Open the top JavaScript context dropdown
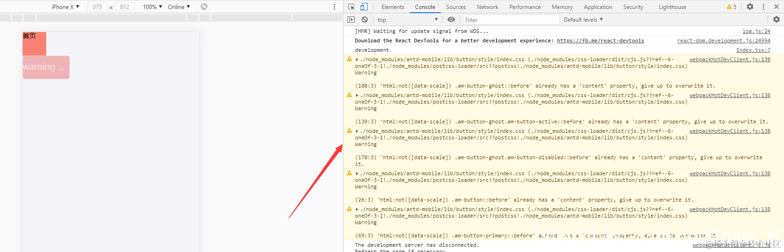This screenshot has height=252, width=784. pyautogui.click(x=408, y=20)
